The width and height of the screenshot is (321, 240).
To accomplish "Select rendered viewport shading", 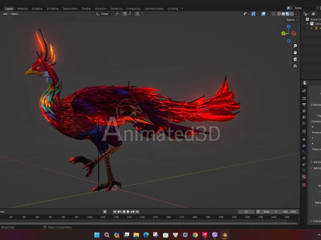I will coord(292,14).
